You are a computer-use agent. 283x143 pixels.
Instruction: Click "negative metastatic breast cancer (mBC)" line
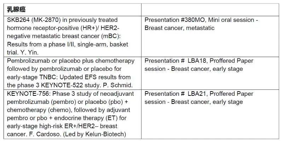click(64, 36)
